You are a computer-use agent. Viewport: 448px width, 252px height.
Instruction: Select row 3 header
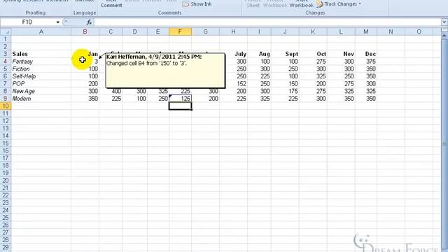(6, 54)
